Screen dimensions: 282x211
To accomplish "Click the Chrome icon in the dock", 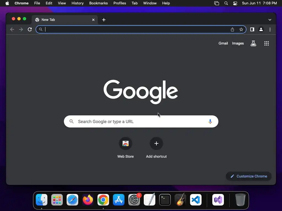I will 103,200.
